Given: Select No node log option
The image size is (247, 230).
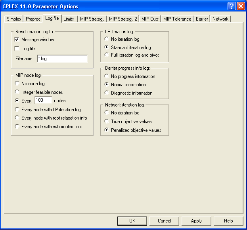Looking at the screenshot, I should point(17,83).
